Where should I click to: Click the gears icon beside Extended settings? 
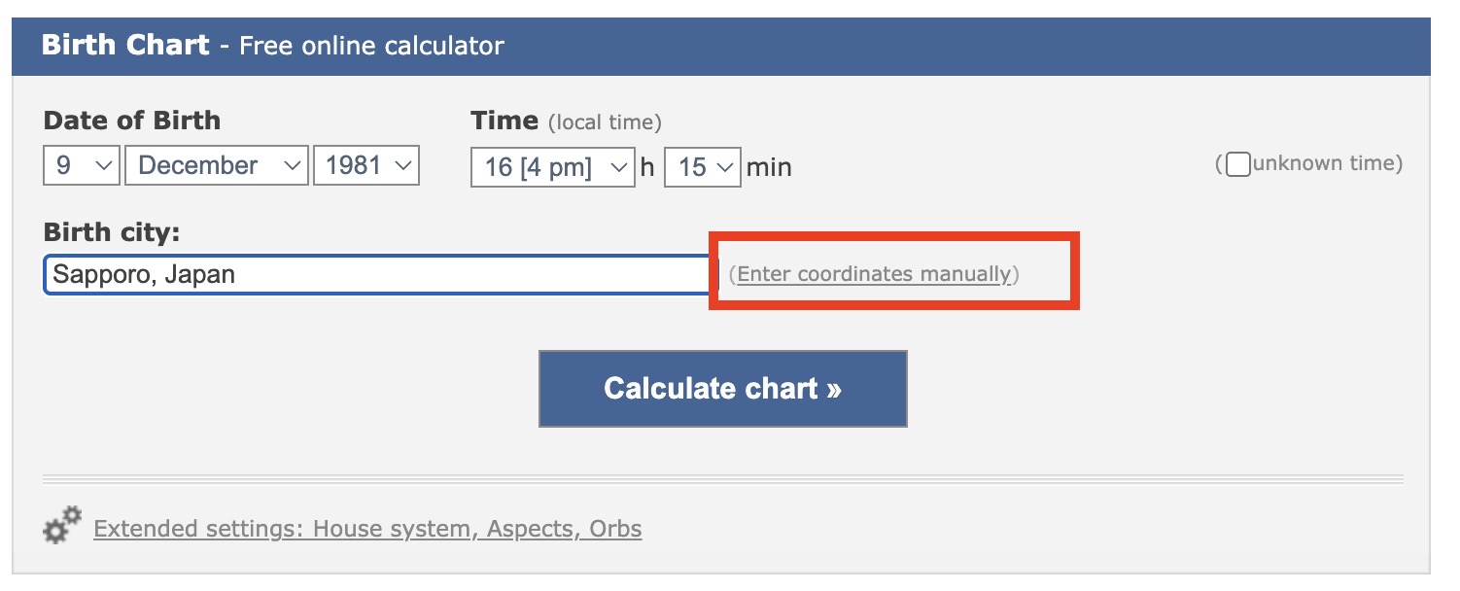coord(63,525)
